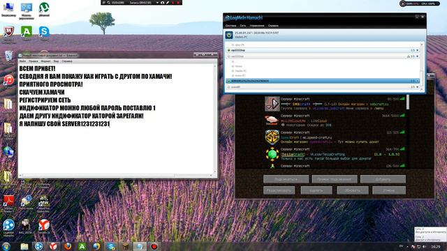Open Yandex browser from the taskbar
Image resolution: width=447 pixels, height=251 pixels.
click(53, 246)
